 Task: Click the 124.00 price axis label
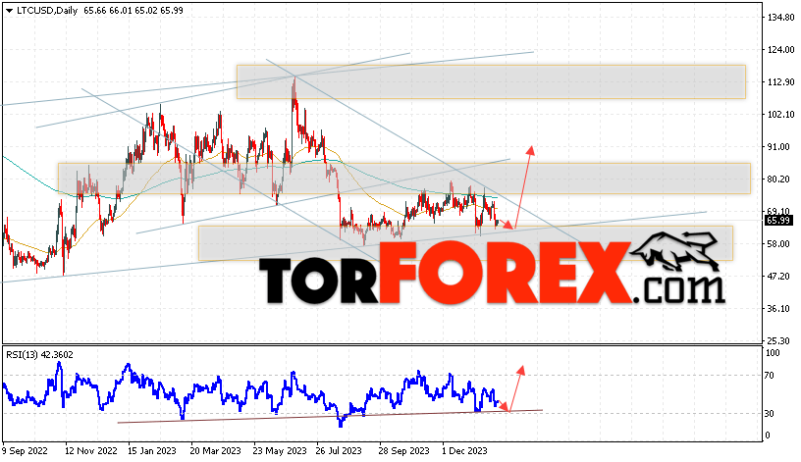(781, 49)
